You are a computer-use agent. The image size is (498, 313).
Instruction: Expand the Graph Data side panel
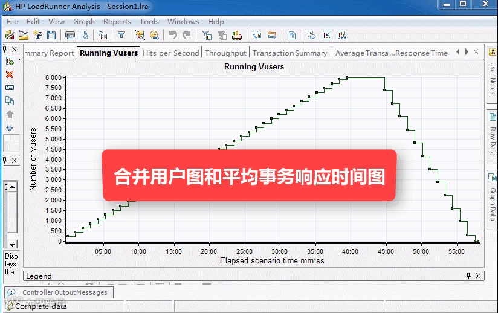click(493, 199)
